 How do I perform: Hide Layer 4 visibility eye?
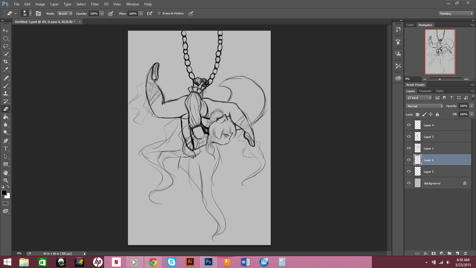coord(409,125)
